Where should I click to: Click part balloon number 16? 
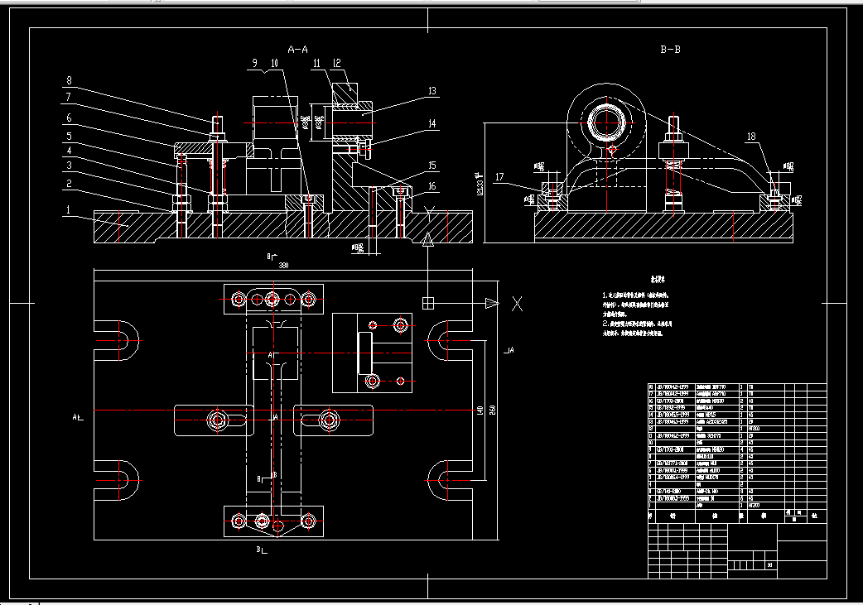tap(432, 186)
